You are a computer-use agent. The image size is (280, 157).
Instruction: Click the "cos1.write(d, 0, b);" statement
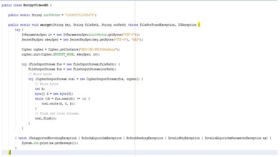pos(58,104)
